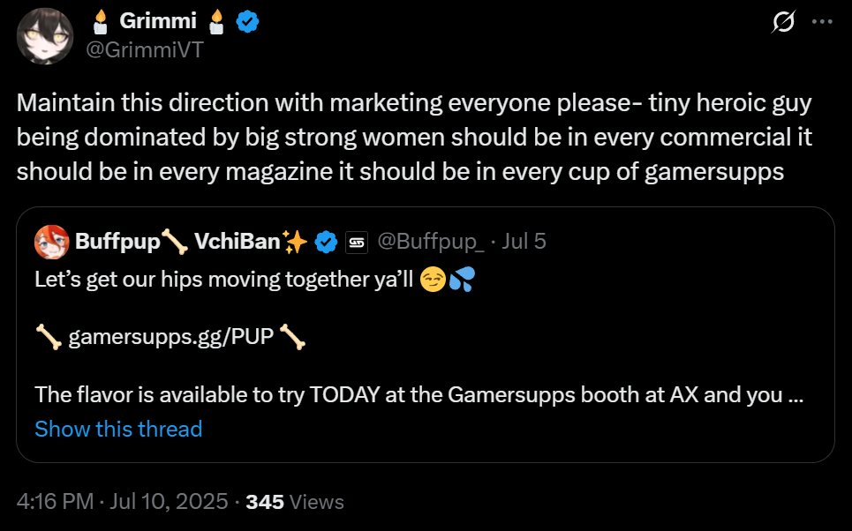
Task: Click Grimmi's profile avatar
Action: click(45, 36)
